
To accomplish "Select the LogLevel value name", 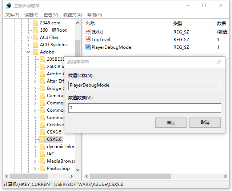I will [x=101, y=40].
